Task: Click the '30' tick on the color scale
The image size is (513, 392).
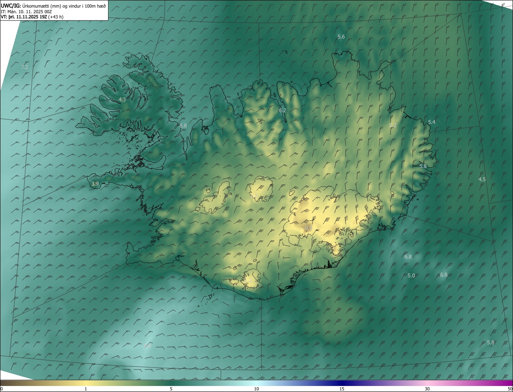Action: (427, 389)
